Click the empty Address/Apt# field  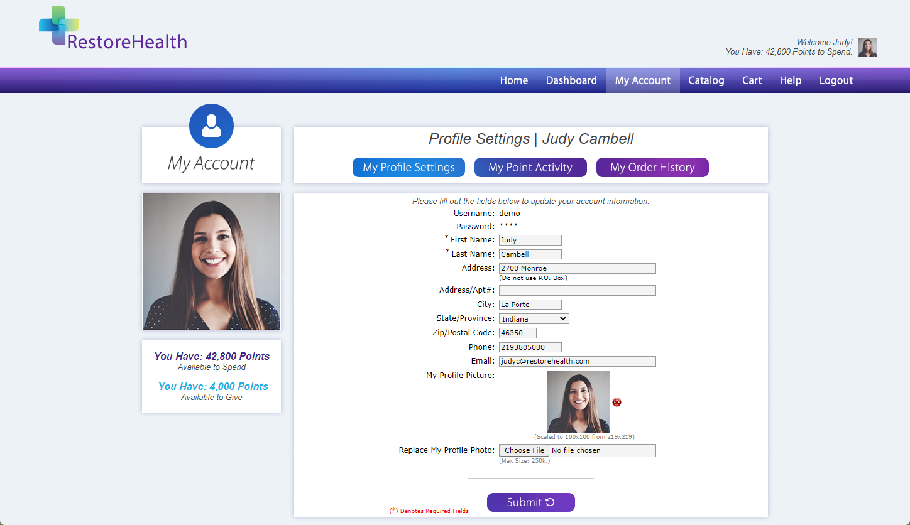click(578, 290)
